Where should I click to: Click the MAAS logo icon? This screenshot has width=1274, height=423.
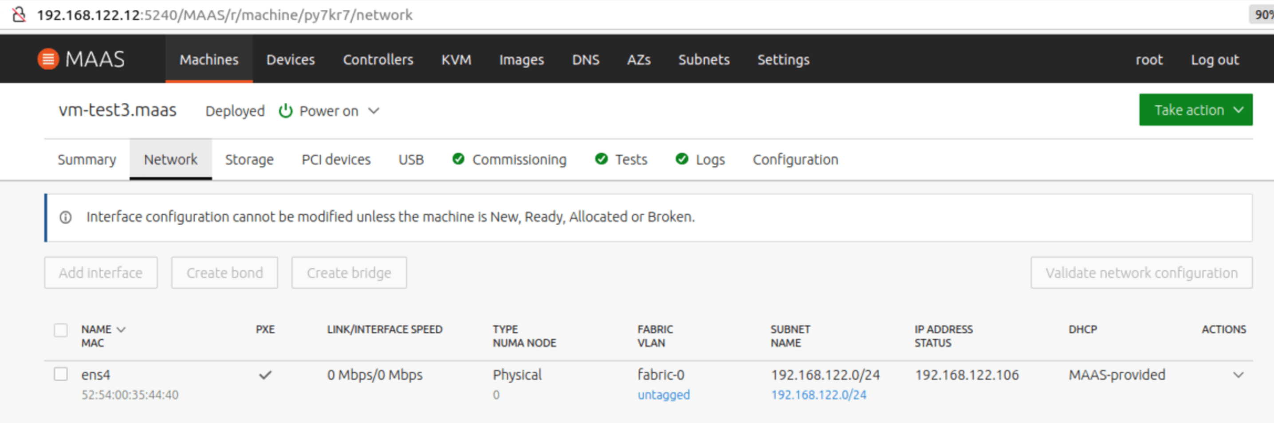click(x=48, y=59)
